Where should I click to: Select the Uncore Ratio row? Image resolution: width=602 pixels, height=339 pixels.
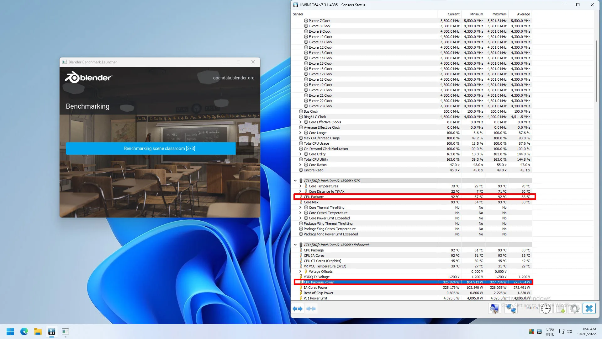(x=411, y=170)
